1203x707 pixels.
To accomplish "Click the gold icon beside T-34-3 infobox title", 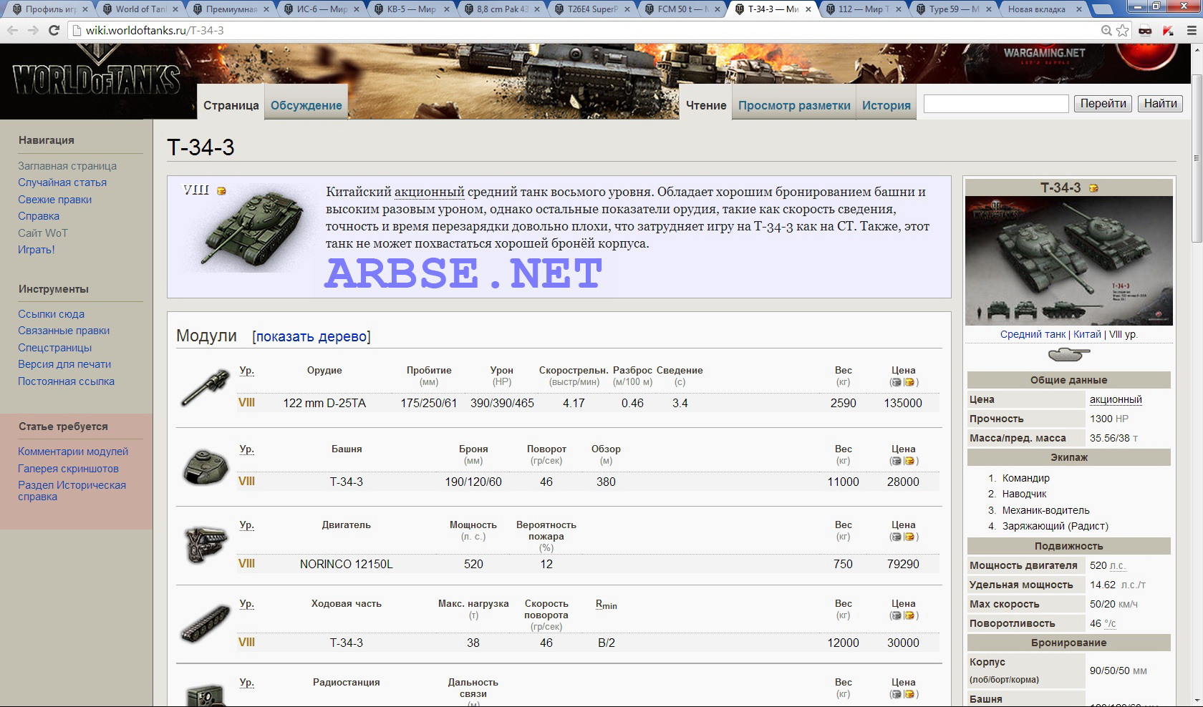I will coord(1093,188).
